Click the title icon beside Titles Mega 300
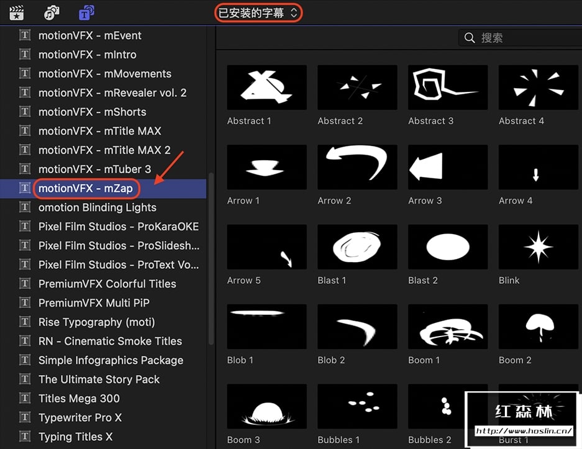Screen dimensions: 582x449 tap(25, 398)
